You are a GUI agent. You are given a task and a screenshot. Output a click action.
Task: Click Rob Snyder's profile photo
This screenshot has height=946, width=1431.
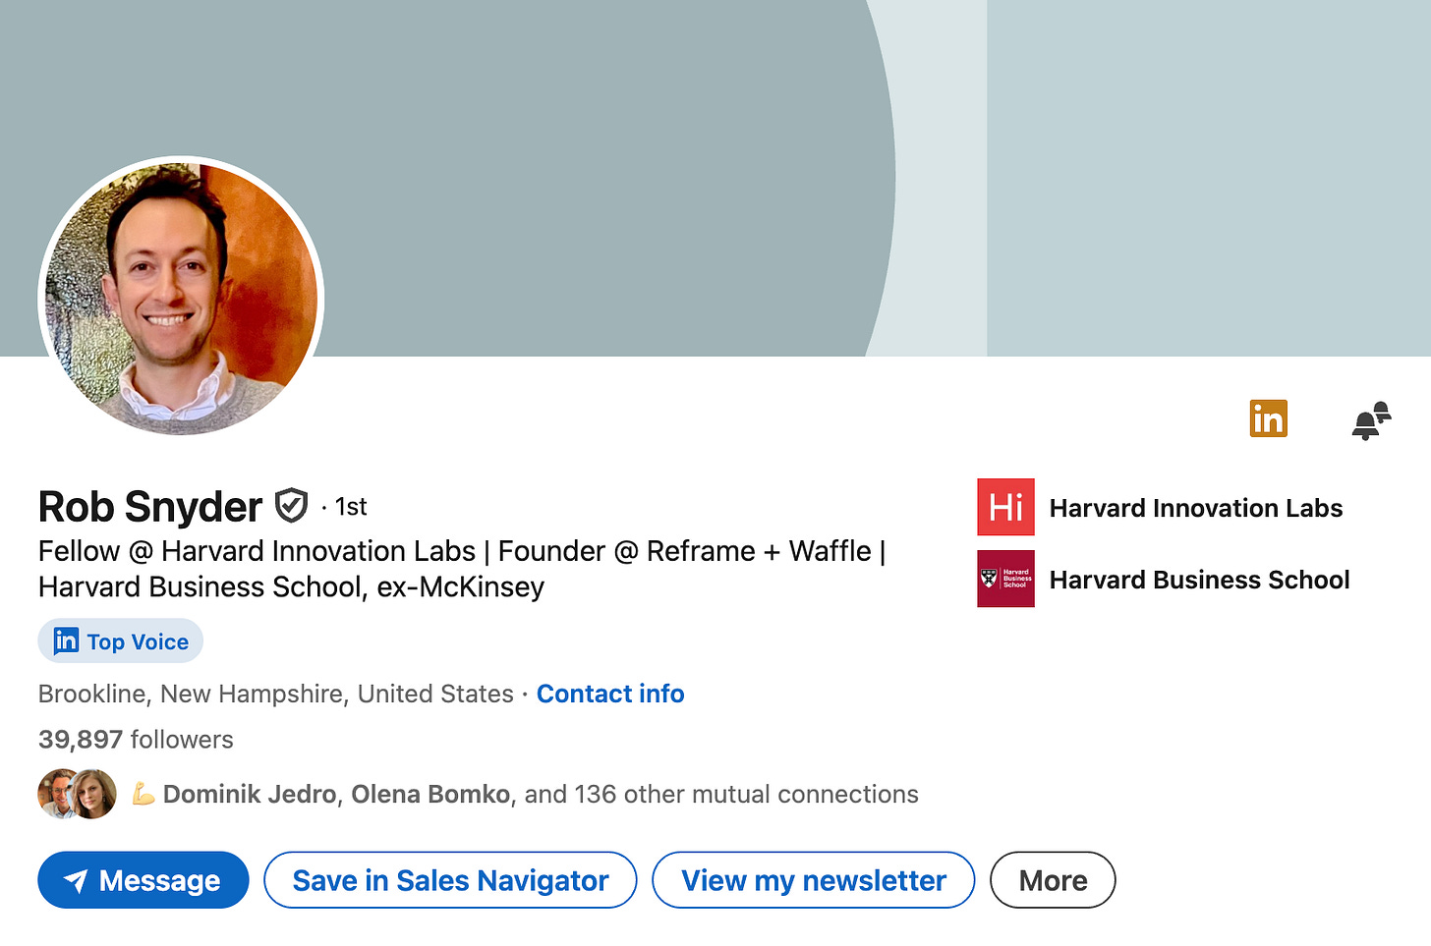tap(180, 298)
